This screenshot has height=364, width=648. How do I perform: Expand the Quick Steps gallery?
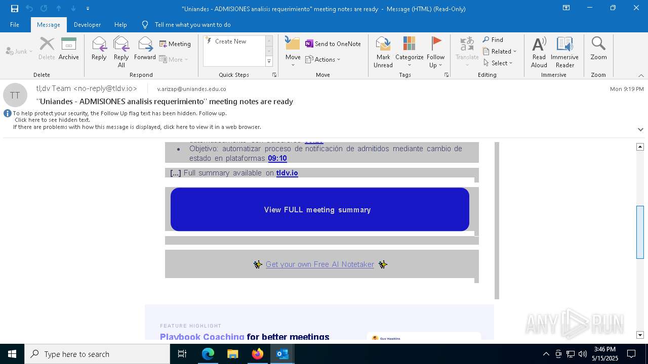tap(269, 62)
